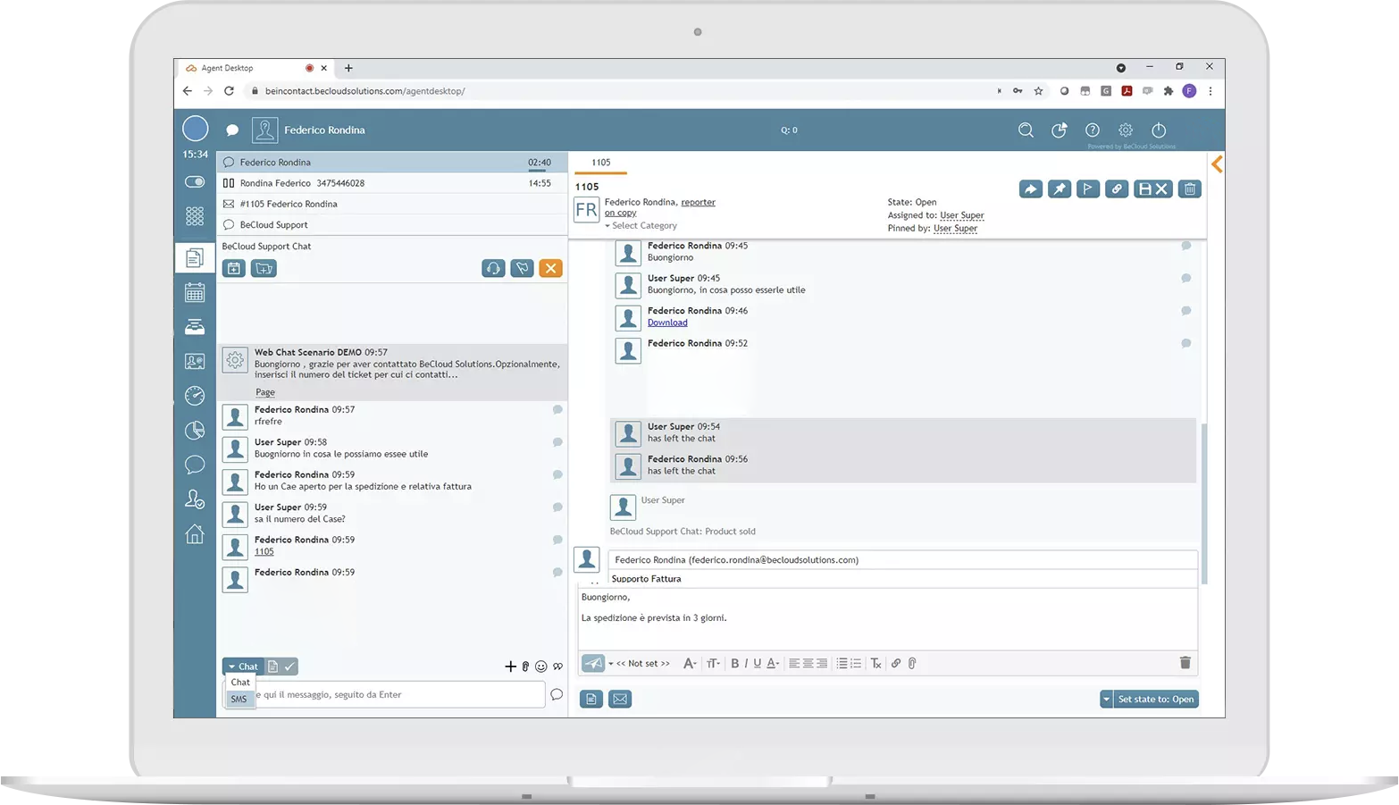This screenshot has width=1399, height=805.
Task: Click the power logout icon
Action: (x=1159, y=130)
